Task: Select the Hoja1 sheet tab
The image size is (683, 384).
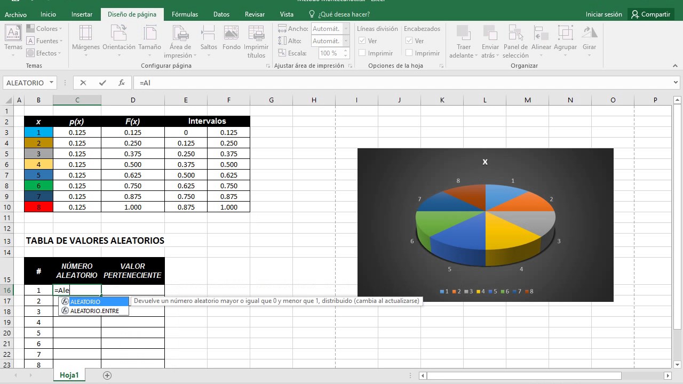Action: [69, 375]
